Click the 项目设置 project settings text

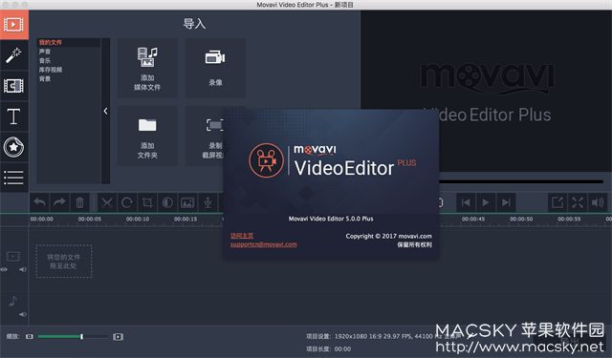pos(318,336)
